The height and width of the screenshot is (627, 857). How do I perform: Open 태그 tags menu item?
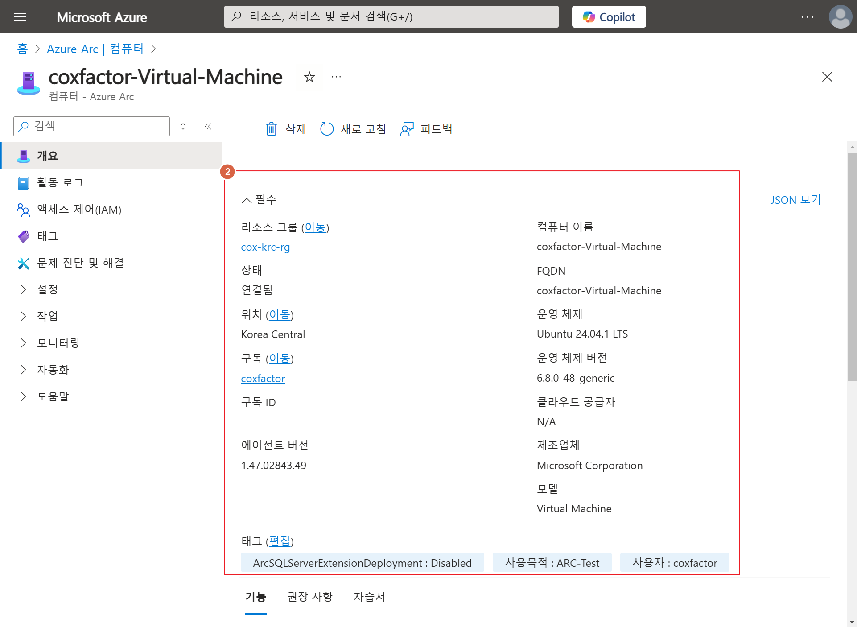tap(47, 236)
